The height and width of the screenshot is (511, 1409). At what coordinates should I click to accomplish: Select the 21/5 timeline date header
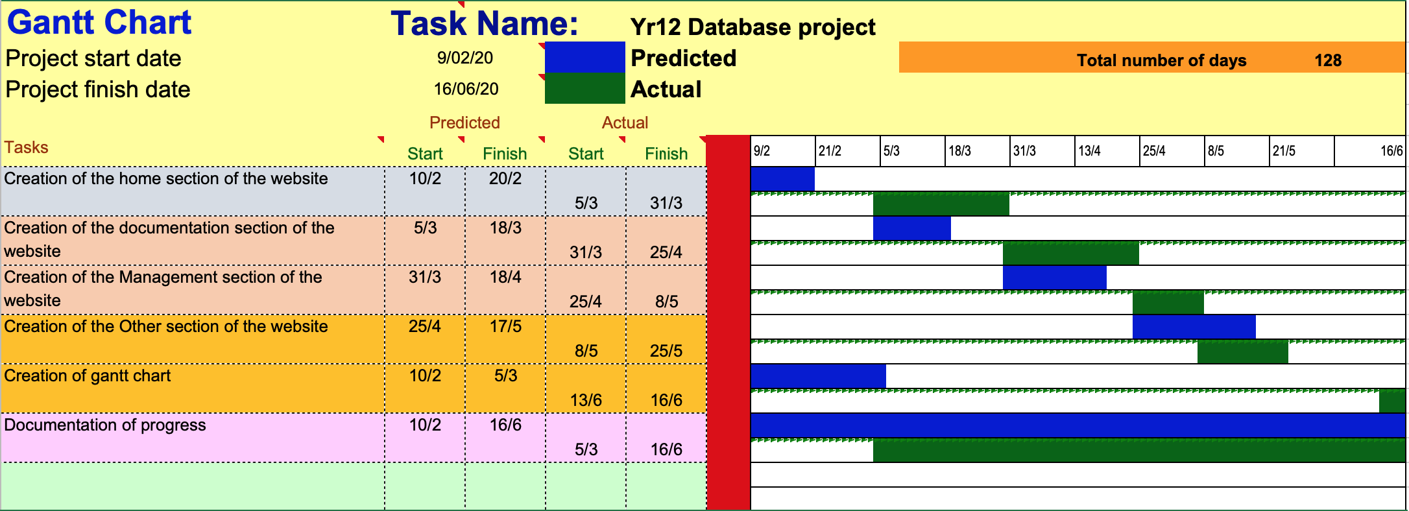[x=1302, y=151]
